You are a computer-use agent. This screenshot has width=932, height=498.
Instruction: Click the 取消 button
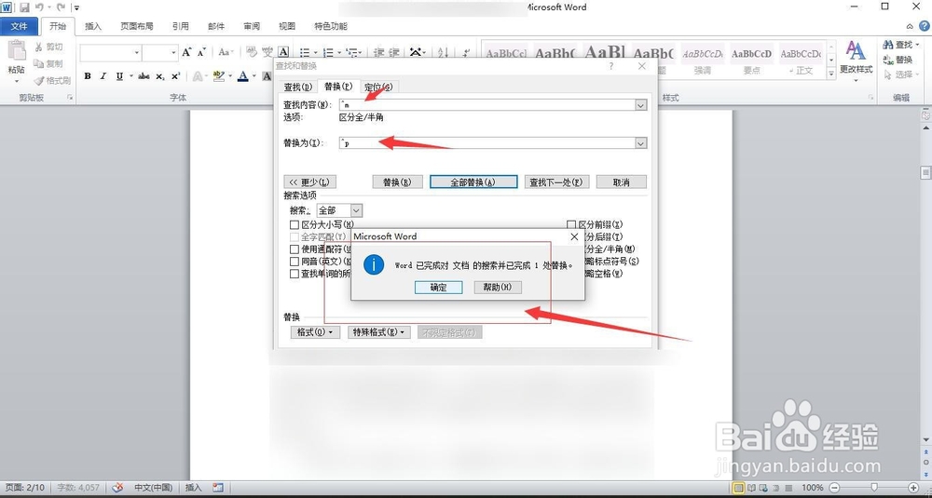(x=621, y=182)
